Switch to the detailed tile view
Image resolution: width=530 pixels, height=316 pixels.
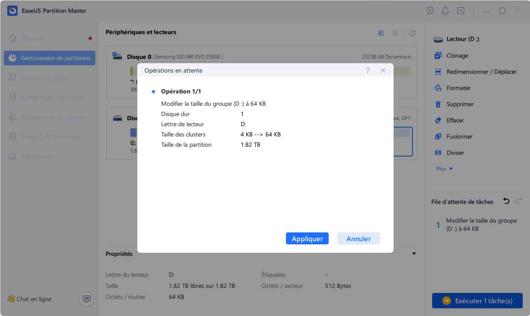coord(381,33)
